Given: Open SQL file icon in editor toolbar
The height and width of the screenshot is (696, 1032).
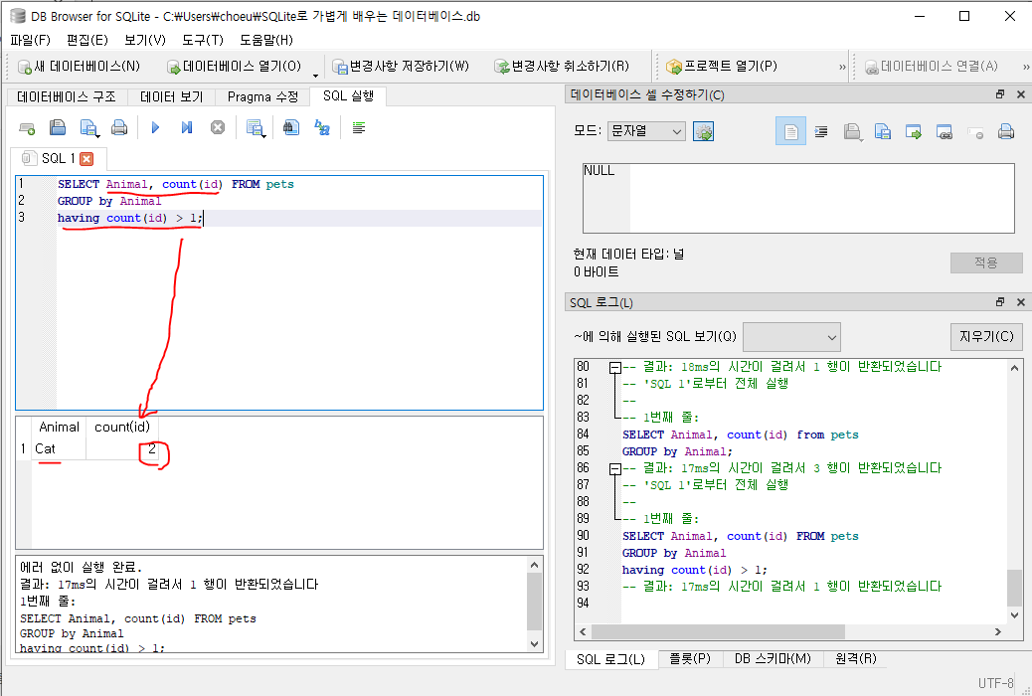Looking at the screenshot, I should (x=58, y=127).
